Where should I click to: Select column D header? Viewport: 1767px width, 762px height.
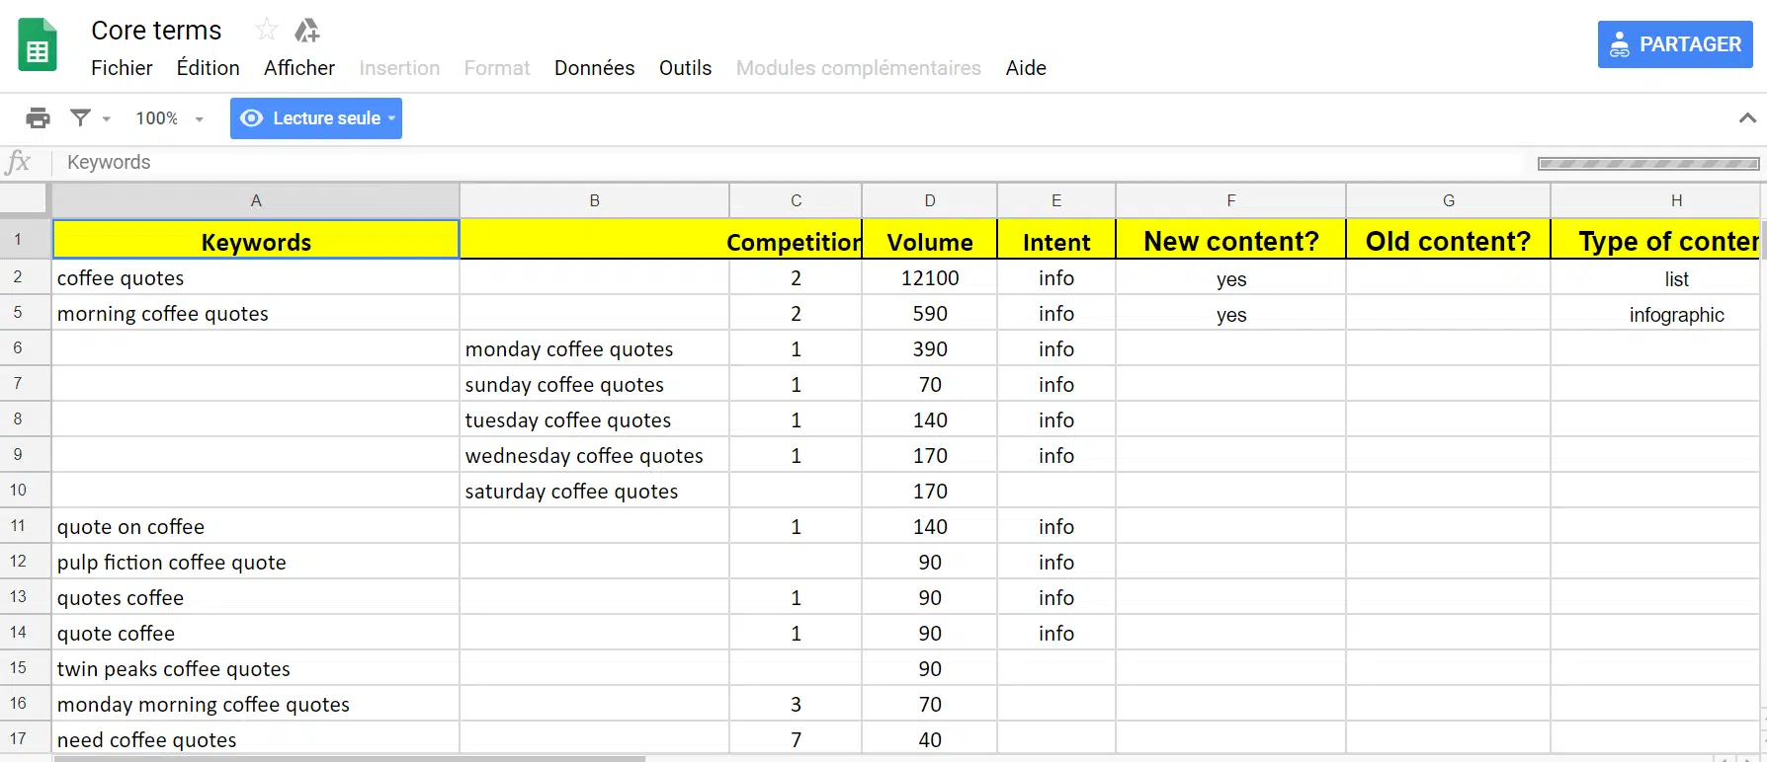929,200
